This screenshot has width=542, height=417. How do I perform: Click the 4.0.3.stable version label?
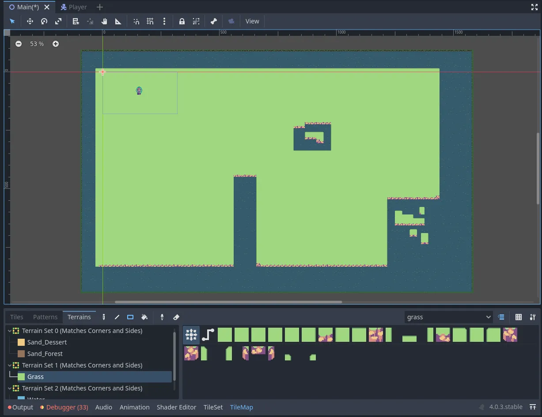tap(506, 407)
